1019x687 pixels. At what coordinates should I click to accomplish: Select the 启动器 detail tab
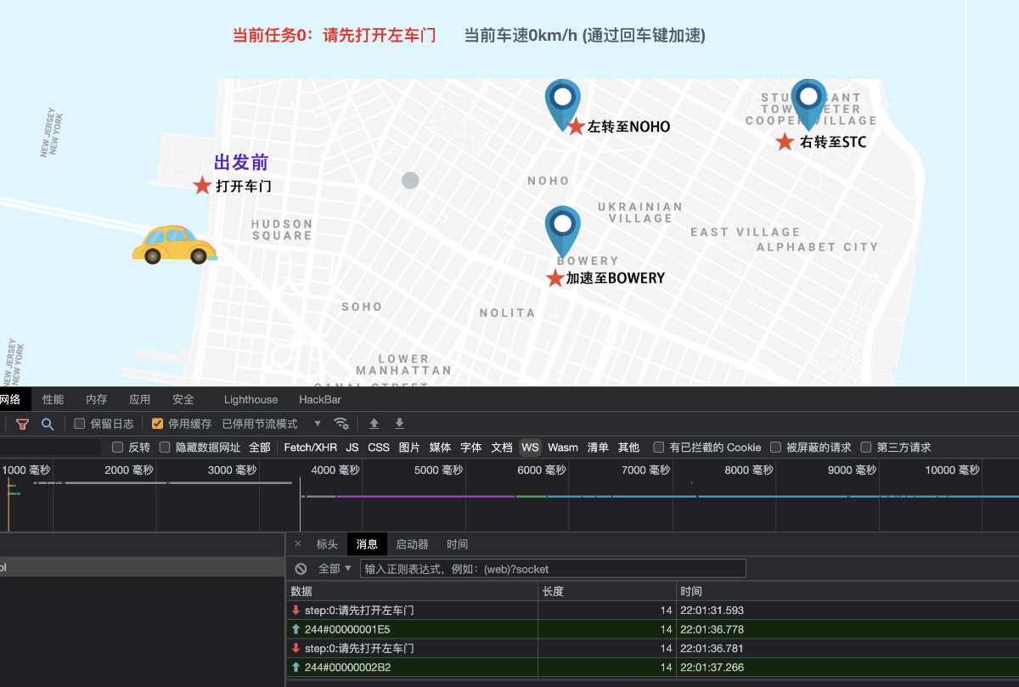412,544
